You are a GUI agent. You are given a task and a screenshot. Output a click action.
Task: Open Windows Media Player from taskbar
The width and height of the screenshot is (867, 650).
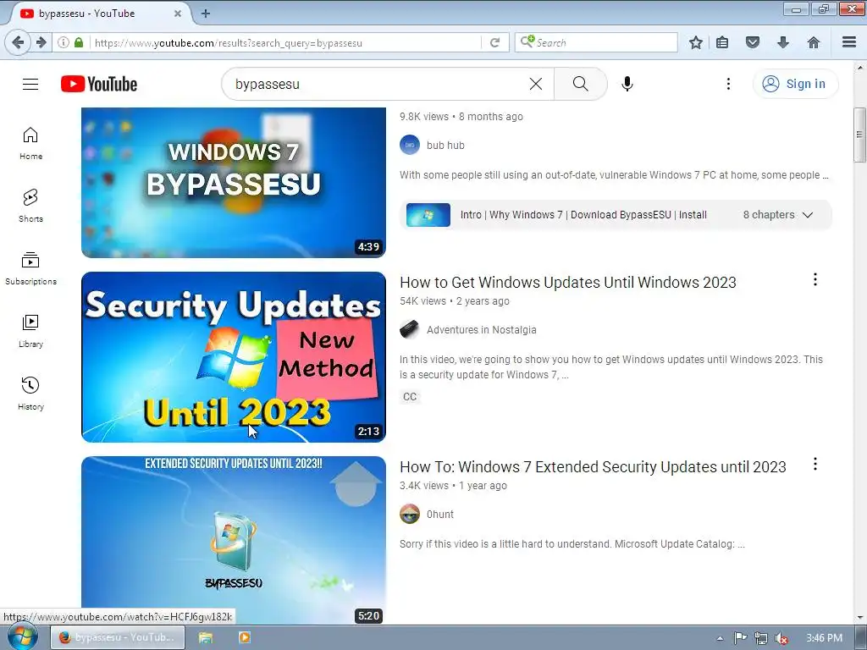point(245,638)
